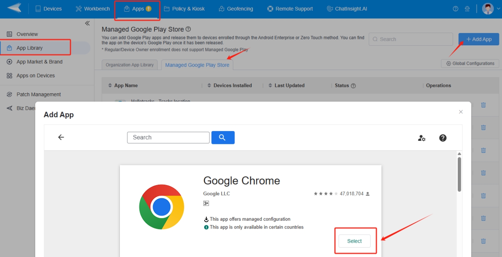Viewport: 502px width, 257px height.
Task: Open Global Configurations
Action: tap(470, 64)
